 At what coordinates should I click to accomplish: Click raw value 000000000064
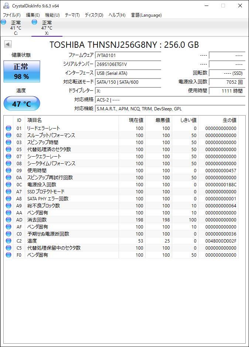[x=221, y=206]
